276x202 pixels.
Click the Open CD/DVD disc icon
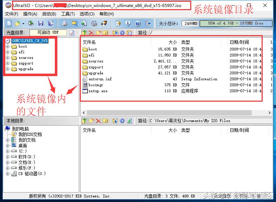pyautogui.click(x=31, y=23)
